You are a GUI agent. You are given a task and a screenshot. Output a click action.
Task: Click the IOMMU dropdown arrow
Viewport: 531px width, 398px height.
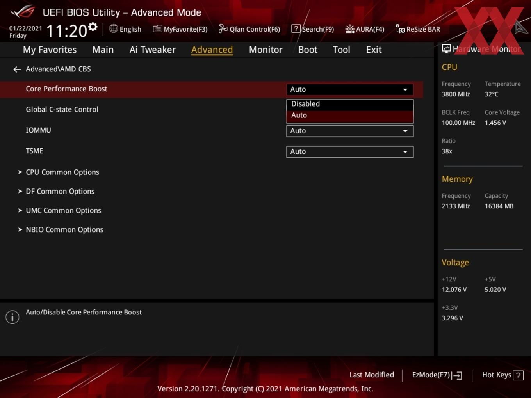(405, 131)
